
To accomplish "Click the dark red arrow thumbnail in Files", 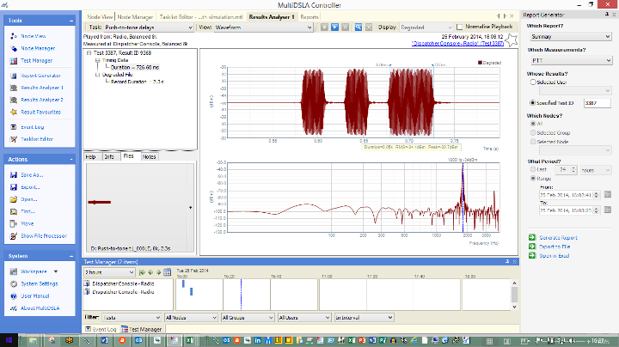I will pos(100,202).
